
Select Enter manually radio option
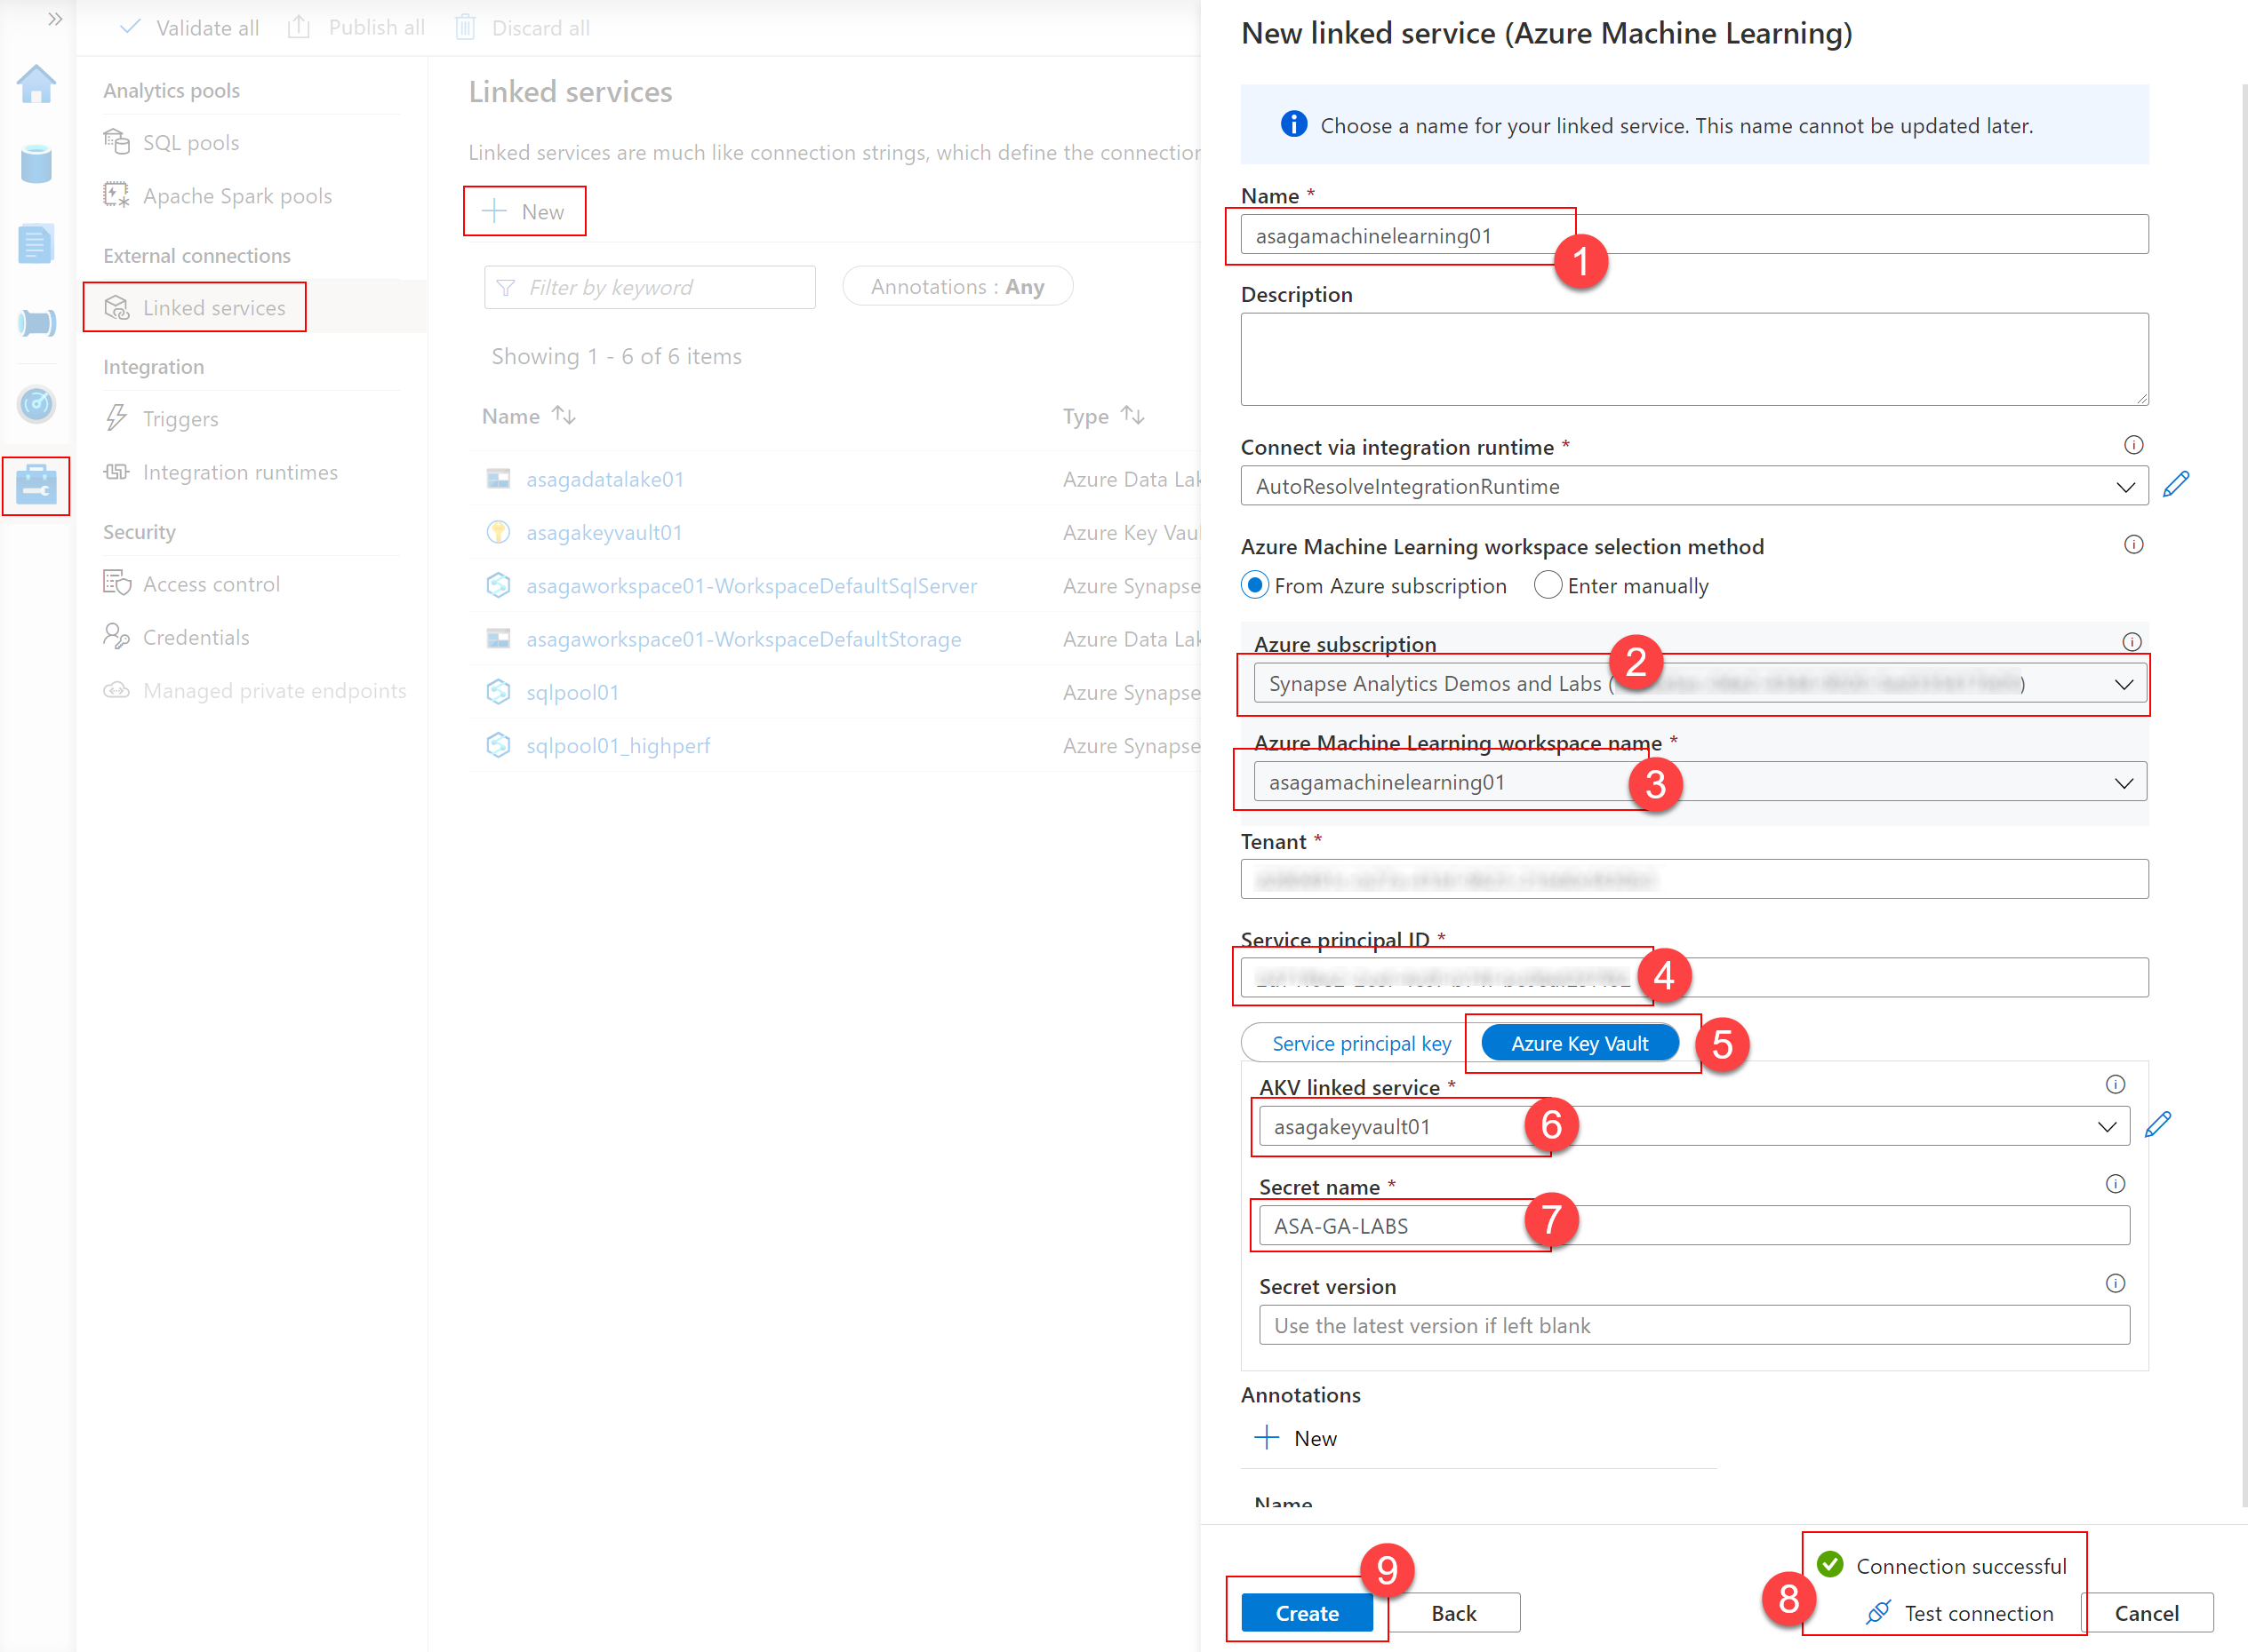click(1548, 585)
